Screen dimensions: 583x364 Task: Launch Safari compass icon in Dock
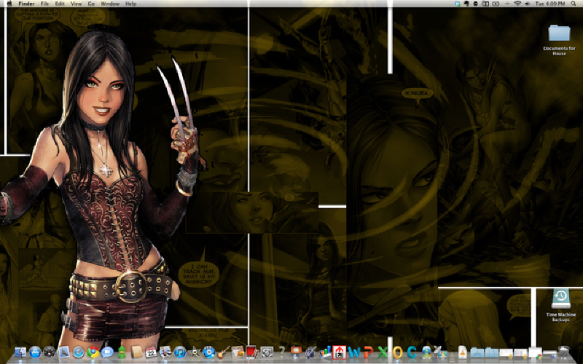point(79,352)
